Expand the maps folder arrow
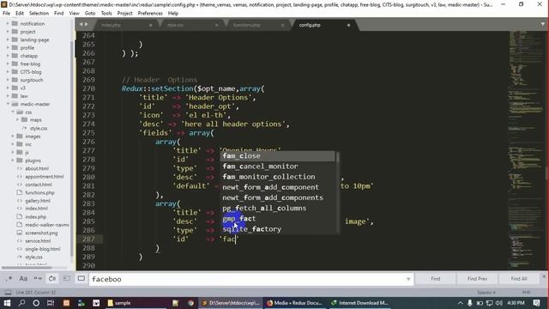549x309 pixels. [x=17, y=120]
